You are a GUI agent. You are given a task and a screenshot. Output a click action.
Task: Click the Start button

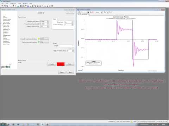point(70,64)
